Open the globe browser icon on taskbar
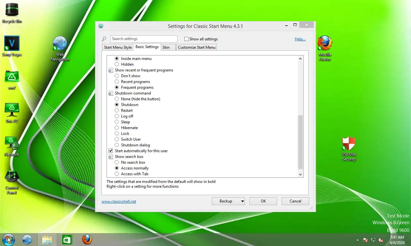 coord(27,240)
